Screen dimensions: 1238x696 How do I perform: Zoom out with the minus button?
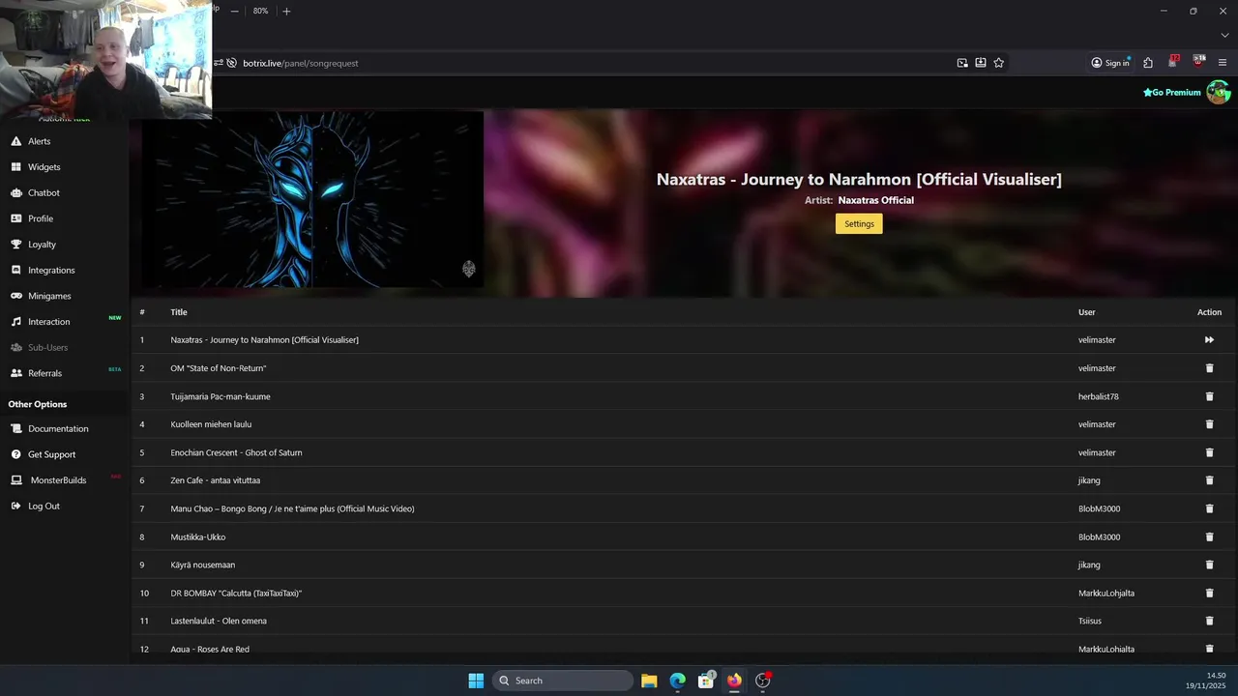click(x=234, y=11)
